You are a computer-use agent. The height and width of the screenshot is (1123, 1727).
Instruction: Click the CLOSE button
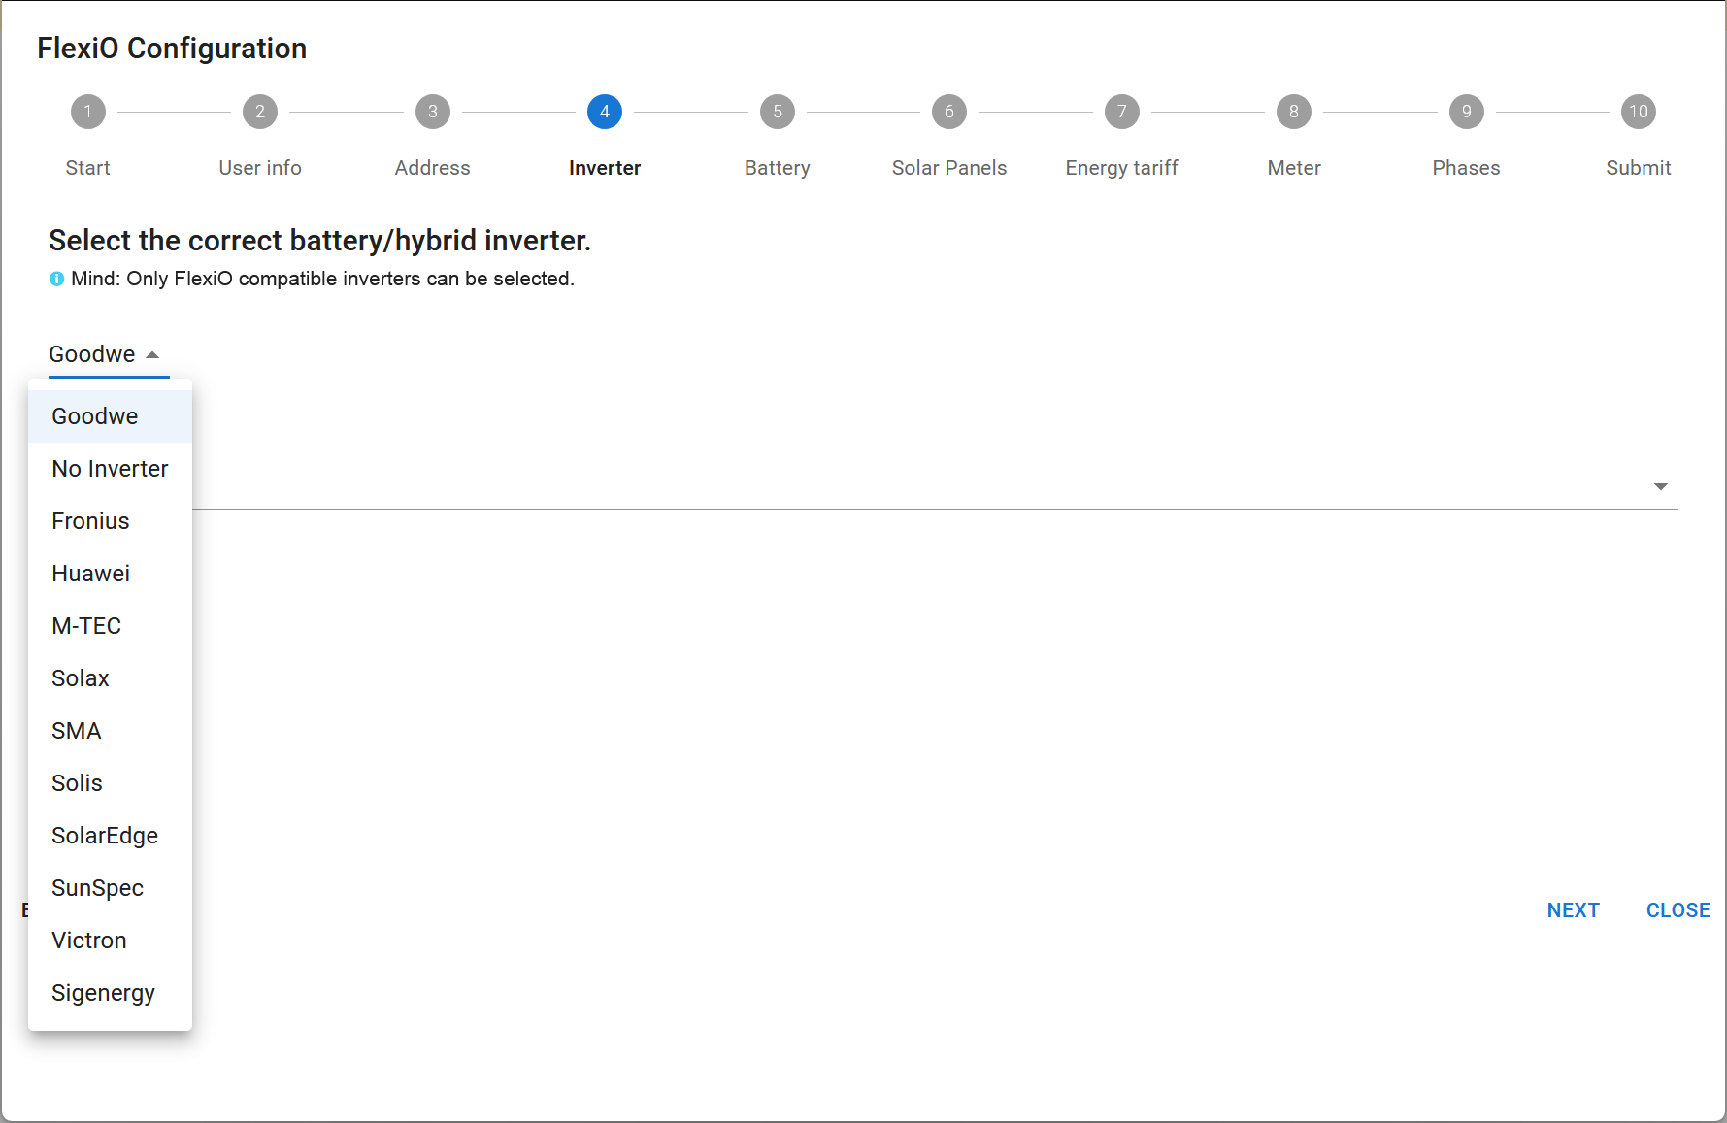[1677, 910]
